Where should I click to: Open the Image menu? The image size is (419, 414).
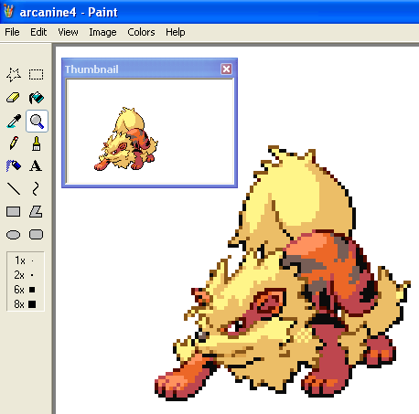click(102, 32)
